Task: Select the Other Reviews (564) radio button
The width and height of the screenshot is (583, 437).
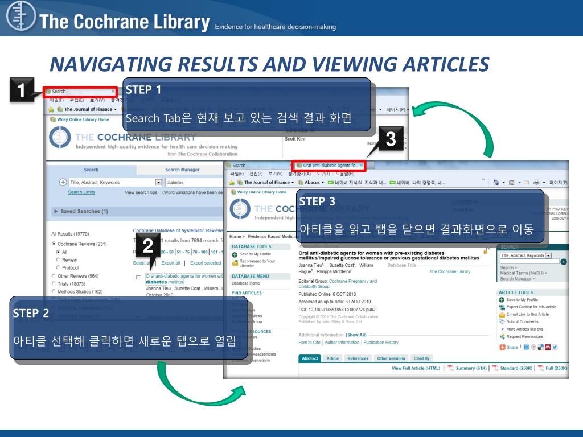Action: click(54, 276)
